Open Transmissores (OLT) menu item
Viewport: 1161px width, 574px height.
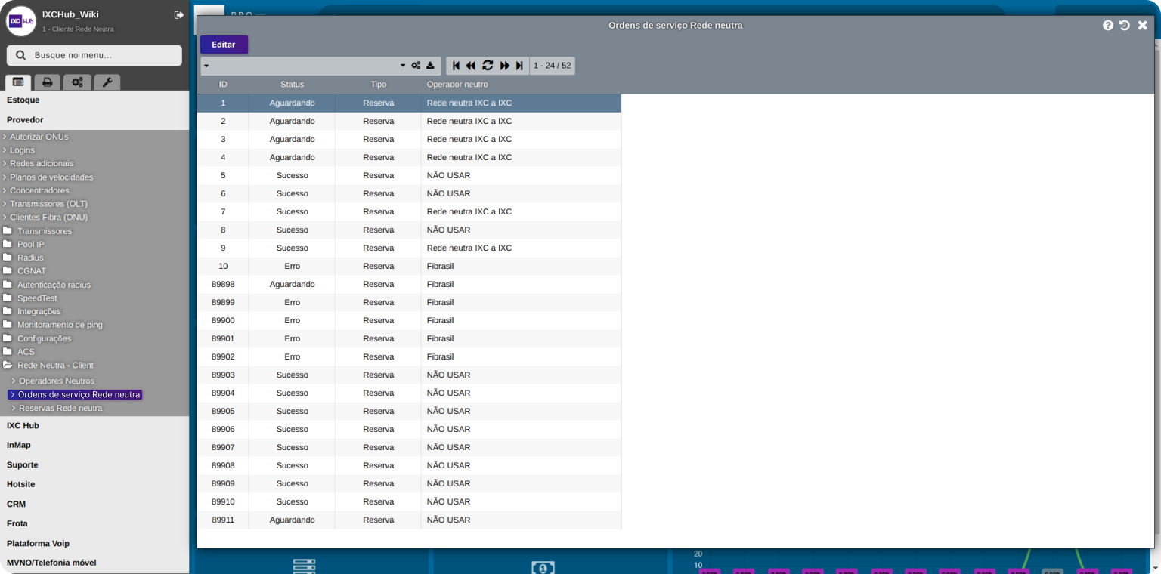(x=48, y=204)
